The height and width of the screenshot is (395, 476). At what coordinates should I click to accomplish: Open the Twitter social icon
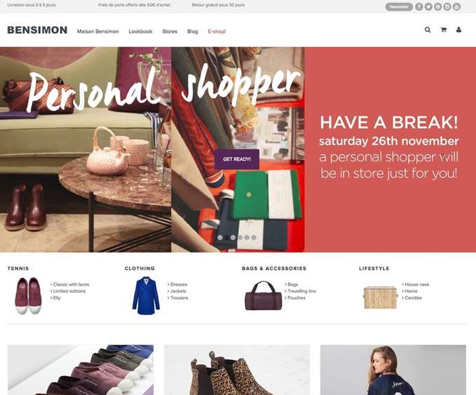pyautogui.click(x=428, y=7)
